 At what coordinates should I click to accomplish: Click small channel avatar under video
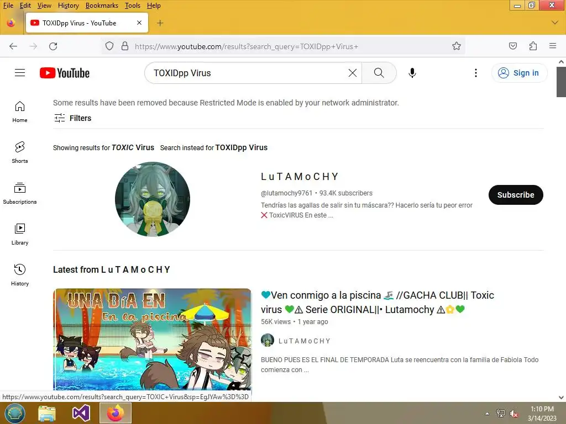pos(268,340)
